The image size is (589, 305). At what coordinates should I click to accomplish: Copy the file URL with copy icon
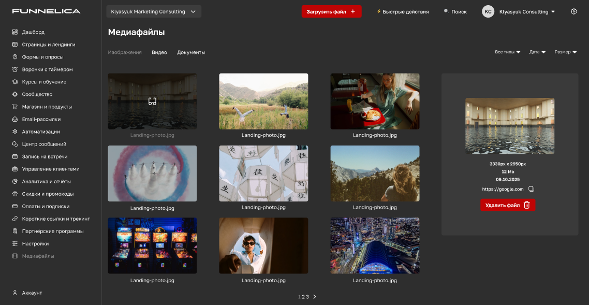[531, 189]
